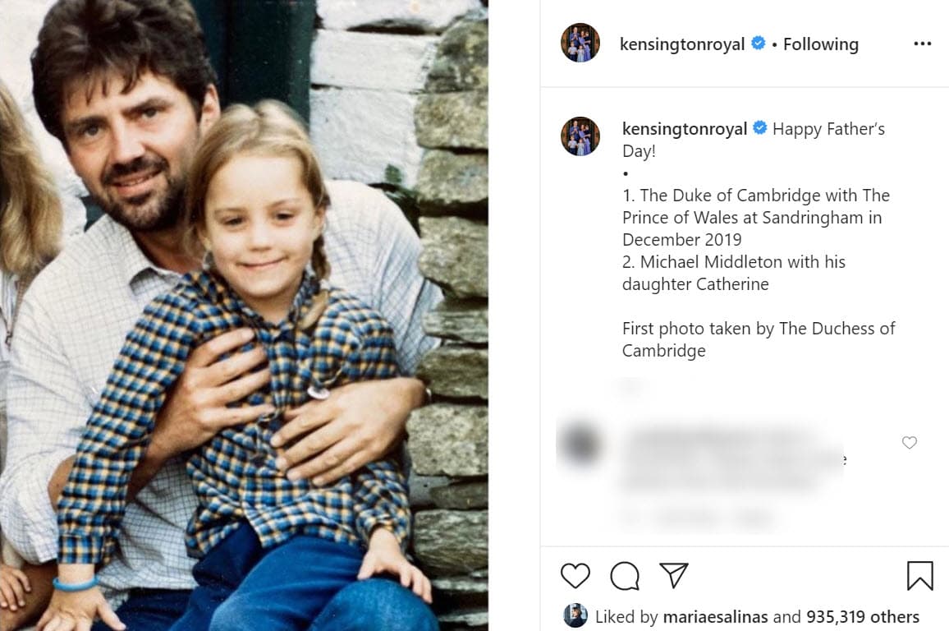The width and height of the screenshot is (949, 631).
Task: Open kensingtonroyal profile picture in header
Action: pyautogui.click(x=580, y=44)
